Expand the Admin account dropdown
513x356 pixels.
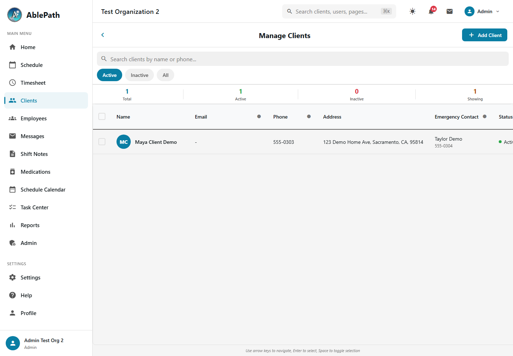(x=482, y=11)
